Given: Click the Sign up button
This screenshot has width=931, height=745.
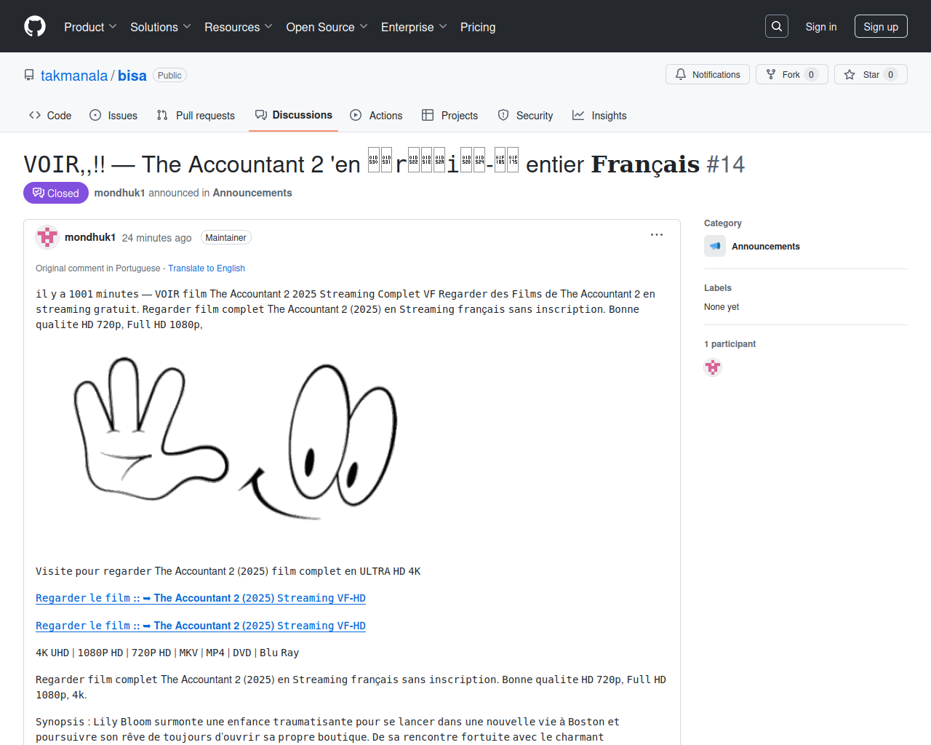Looking at the screenshot, I should coord(881,26).
